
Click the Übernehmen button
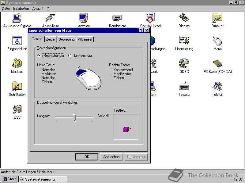pyautogui.click(x=136, y=157)
